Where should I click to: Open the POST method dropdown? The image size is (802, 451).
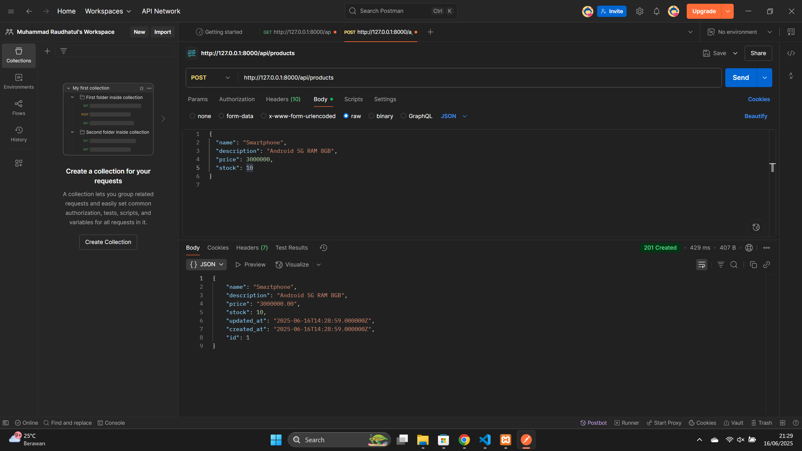(x=211, y=78)
